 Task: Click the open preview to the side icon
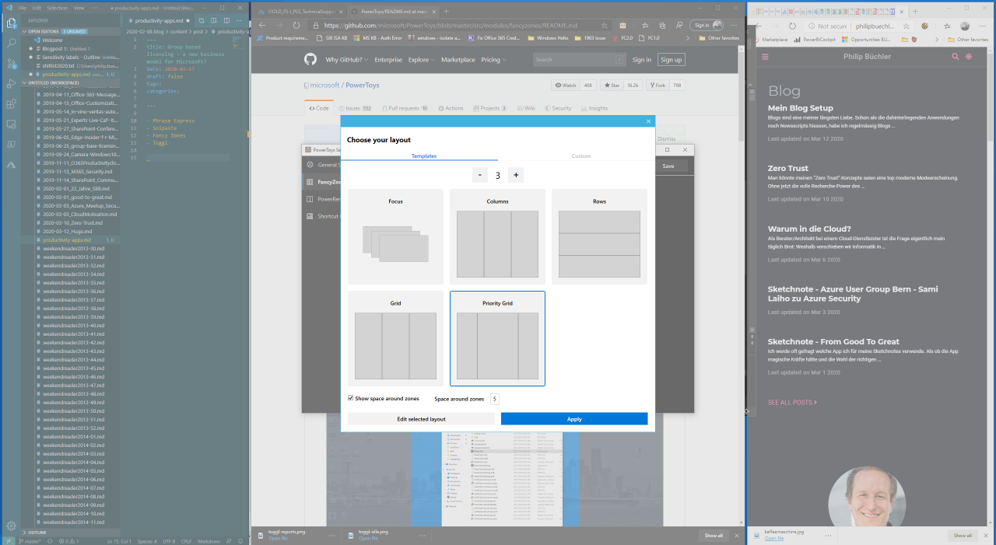pyautogui.click(x=214, y=21)
